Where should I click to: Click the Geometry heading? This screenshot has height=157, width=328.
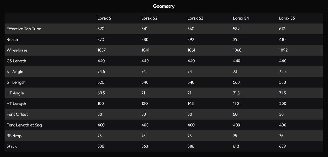pos(164,6)
